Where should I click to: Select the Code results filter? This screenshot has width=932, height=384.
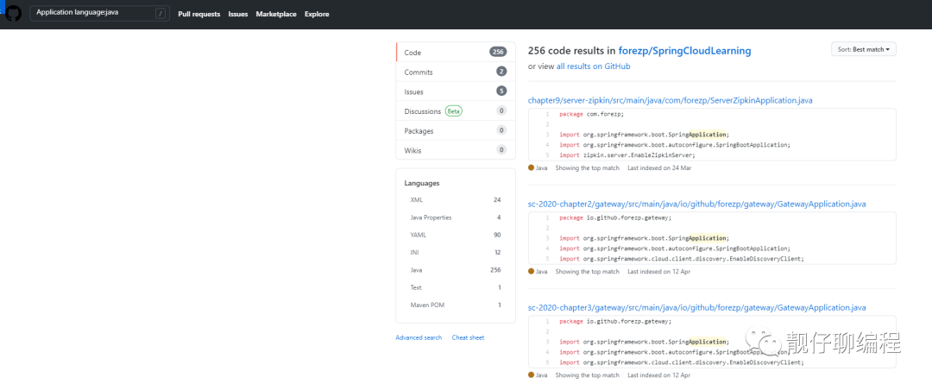[456, 53]
